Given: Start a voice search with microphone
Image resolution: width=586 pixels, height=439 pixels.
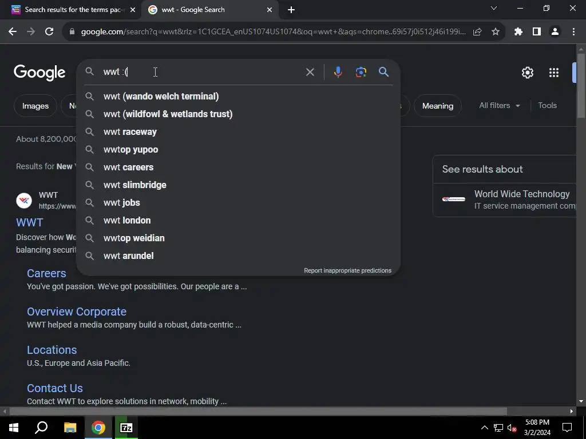Looking at the screenshot, I should [x=338, y=72].
